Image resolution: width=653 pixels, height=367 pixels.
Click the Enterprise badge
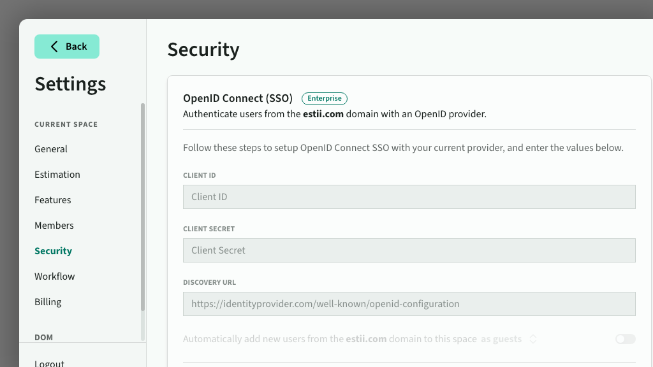[325, 99]
